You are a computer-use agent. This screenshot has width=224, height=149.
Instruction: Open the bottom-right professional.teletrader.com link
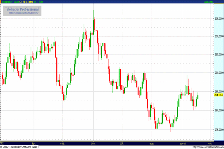tap(208, 147)
